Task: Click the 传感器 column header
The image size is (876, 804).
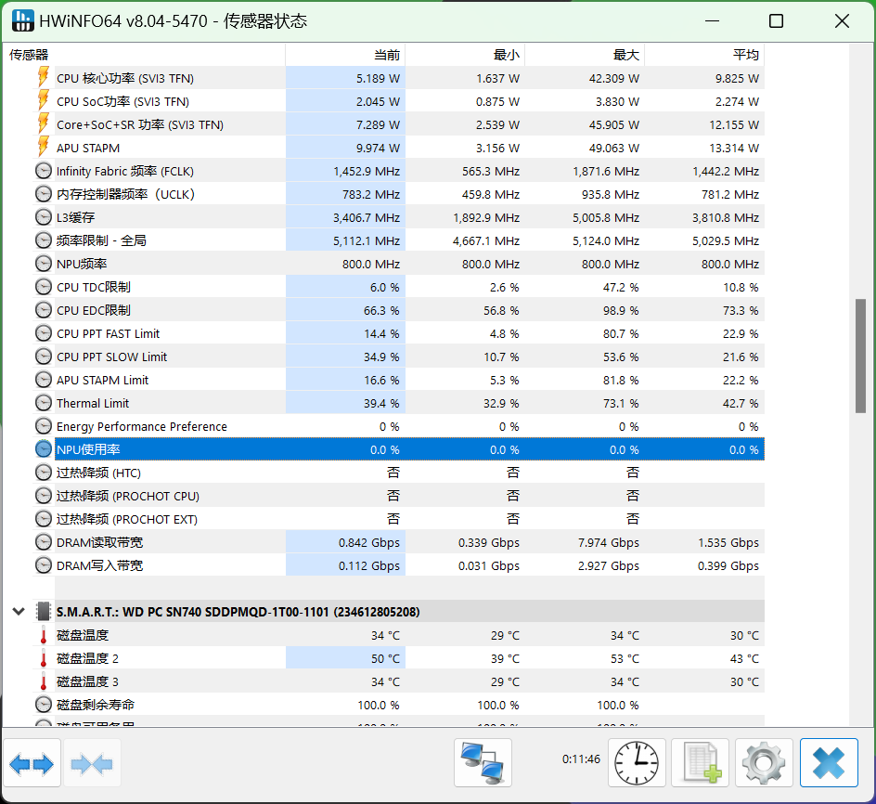Action: point(144,55)
